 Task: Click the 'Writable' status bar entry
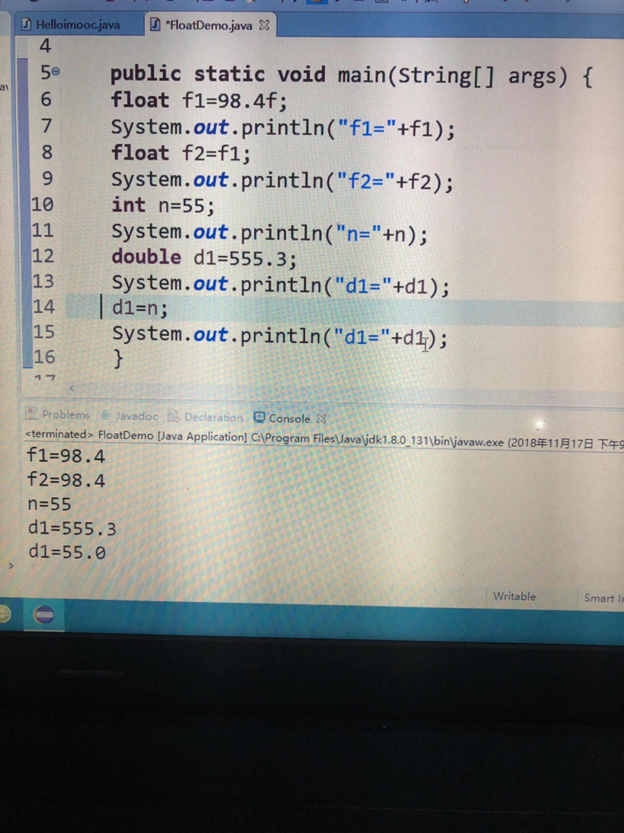(x=515, y=596)
